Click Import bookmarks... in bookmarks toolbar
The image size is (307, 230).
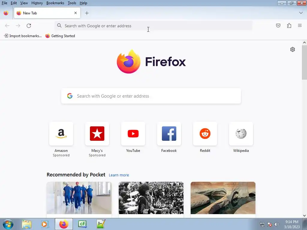[x=23, y=36]
